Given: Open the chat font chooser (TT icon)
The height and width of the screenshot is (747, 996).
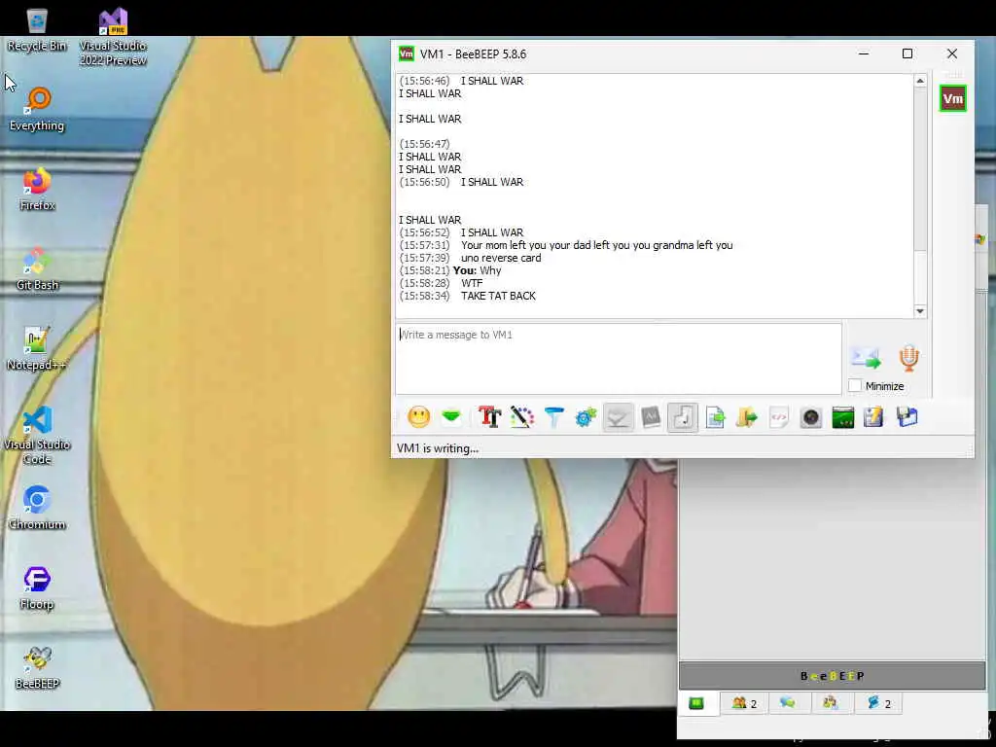Looking at the screenshot, I should tap(489, 417).
